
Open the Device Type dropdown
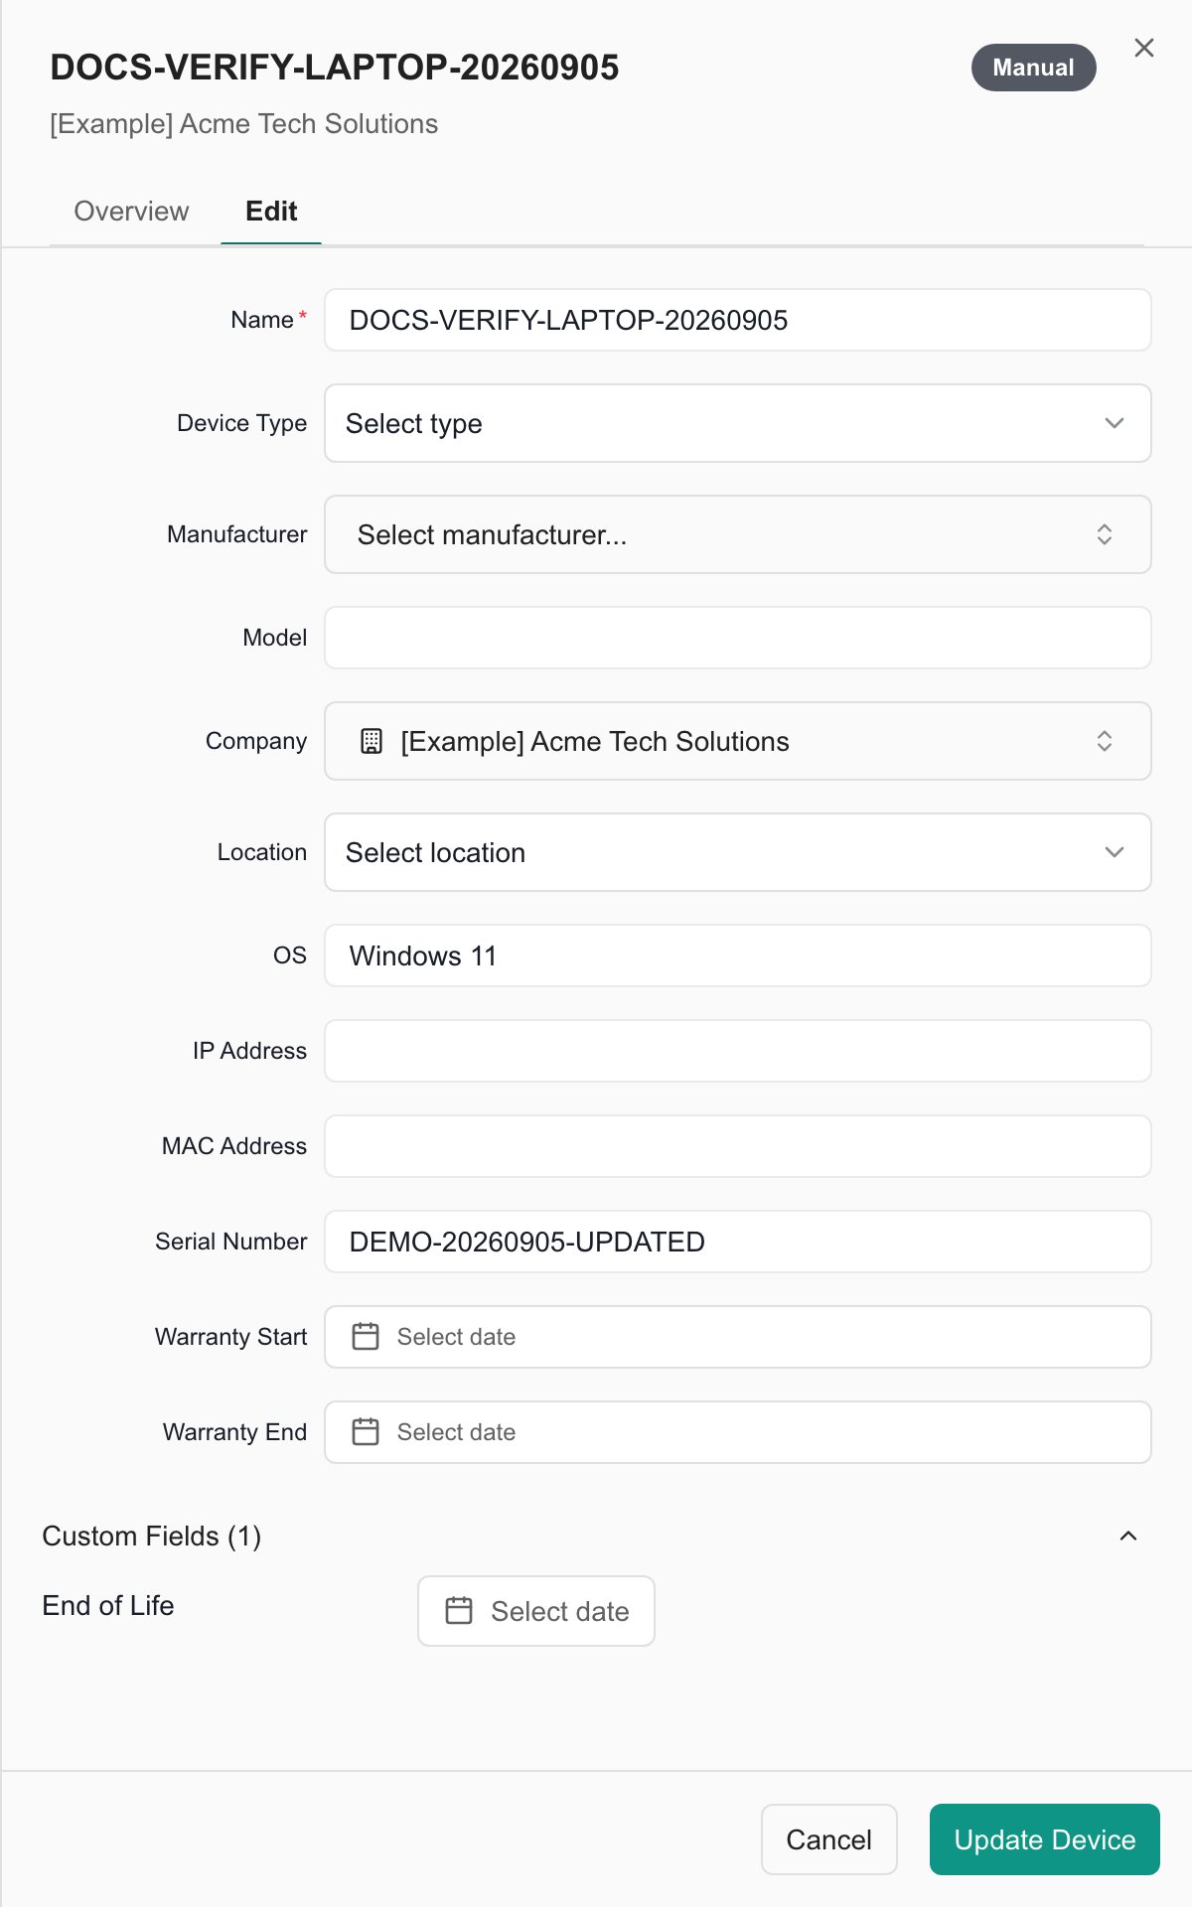click(738, 423)
